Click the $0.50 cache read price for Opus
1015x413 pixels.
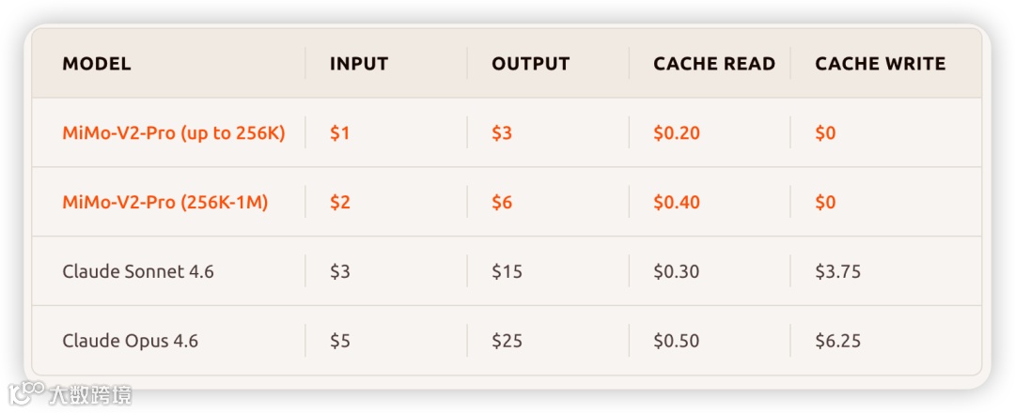[x=677, y=341]
